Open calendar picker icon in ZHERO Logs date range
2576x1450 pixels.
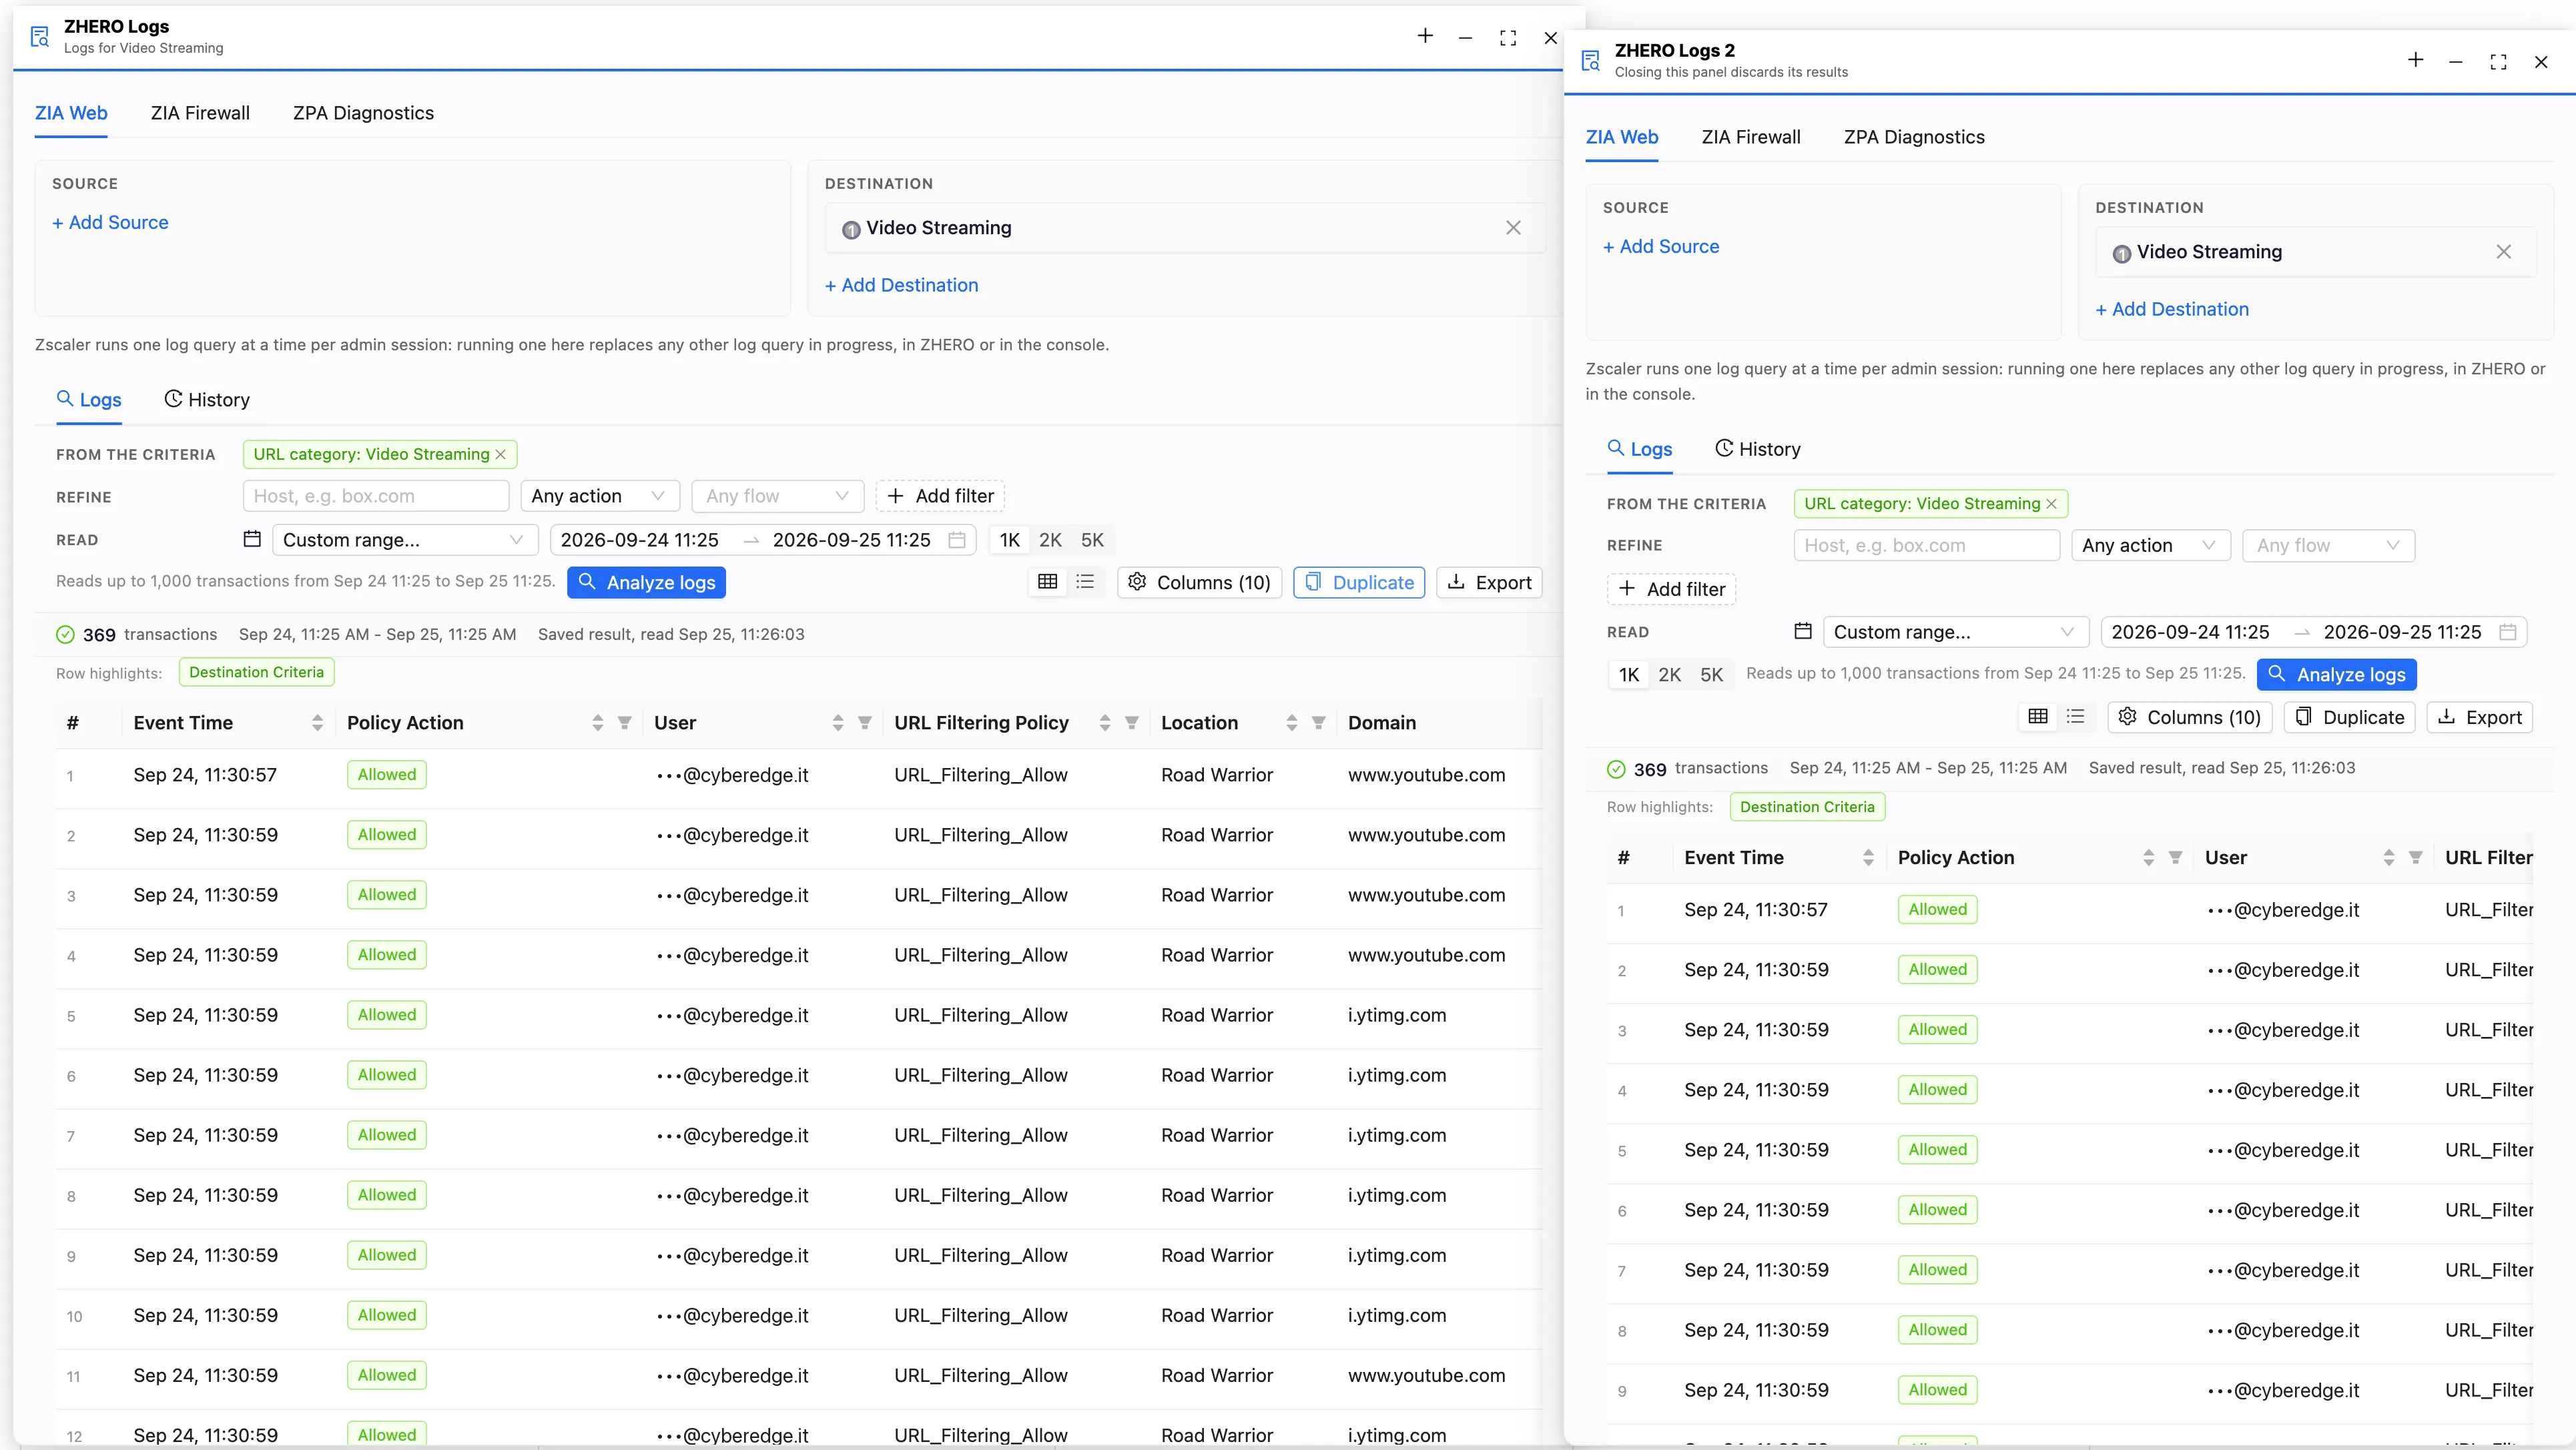[957, 540]
